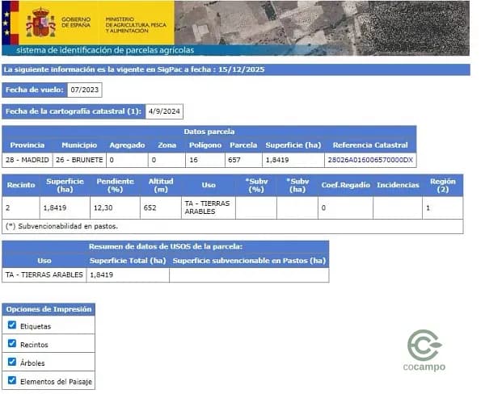Click the Fecha de vuelo value 07/2023
Viewport: 485px width, 394px height.
[x=84, y=90]
